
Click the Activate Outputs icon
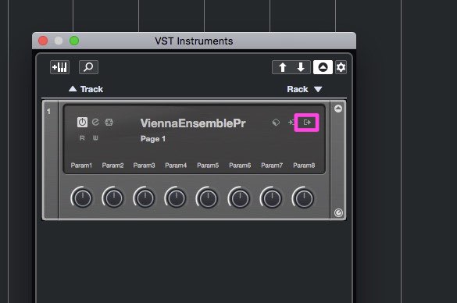(x=307, y=123)
